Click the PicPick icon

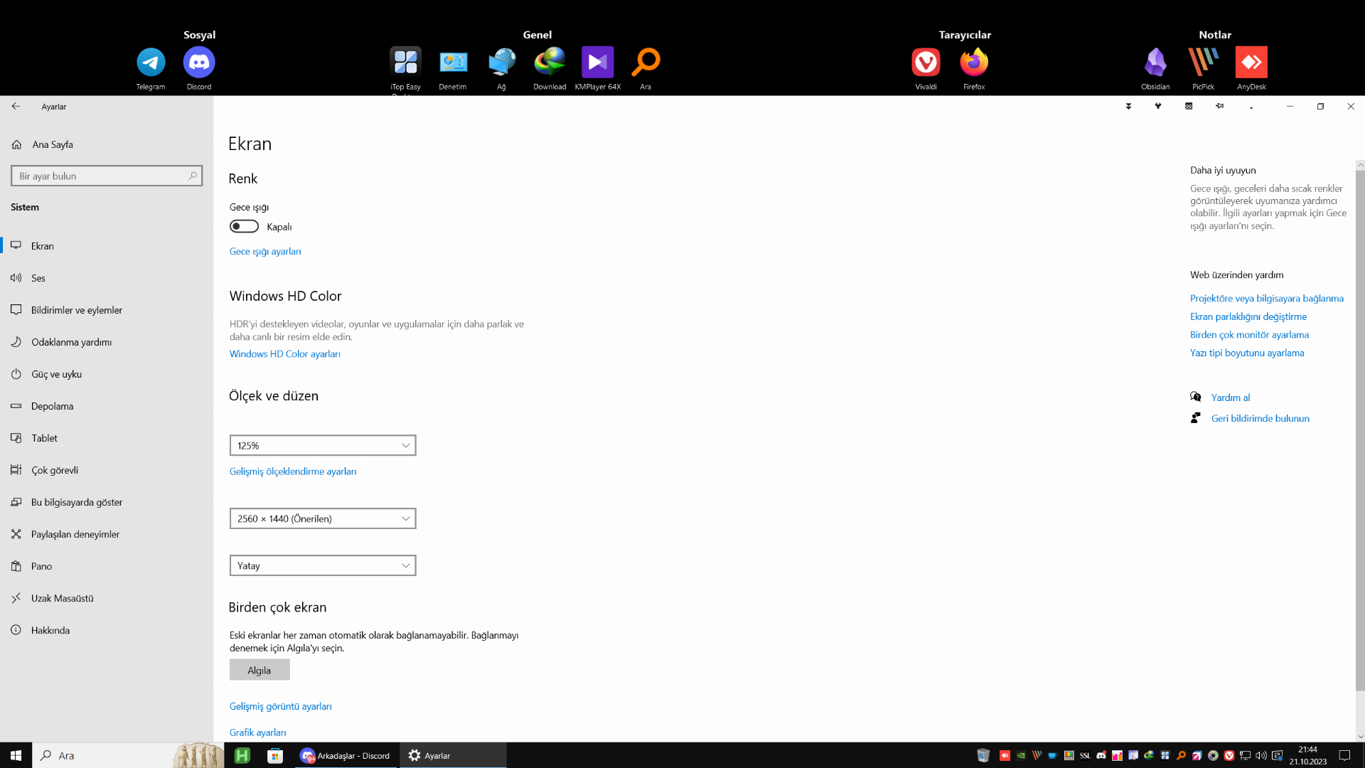pyautogui.click(x=1203, y=63)
